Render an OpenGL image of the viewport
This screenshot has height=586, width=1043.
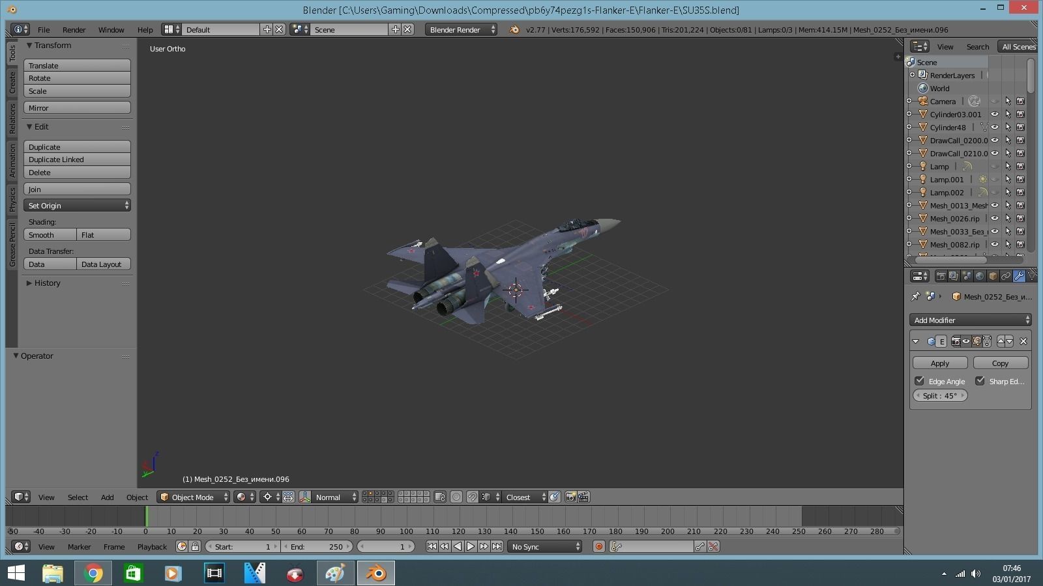570,497
